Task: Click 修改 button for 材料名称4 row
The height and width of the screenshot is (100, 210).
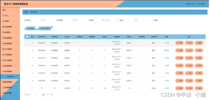Action: tap(189, 65)
